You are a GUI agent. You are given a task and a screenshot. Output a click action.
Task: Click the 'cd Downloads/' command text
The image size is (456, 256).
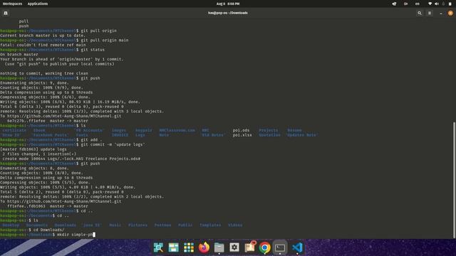click(x=48, y=230)
